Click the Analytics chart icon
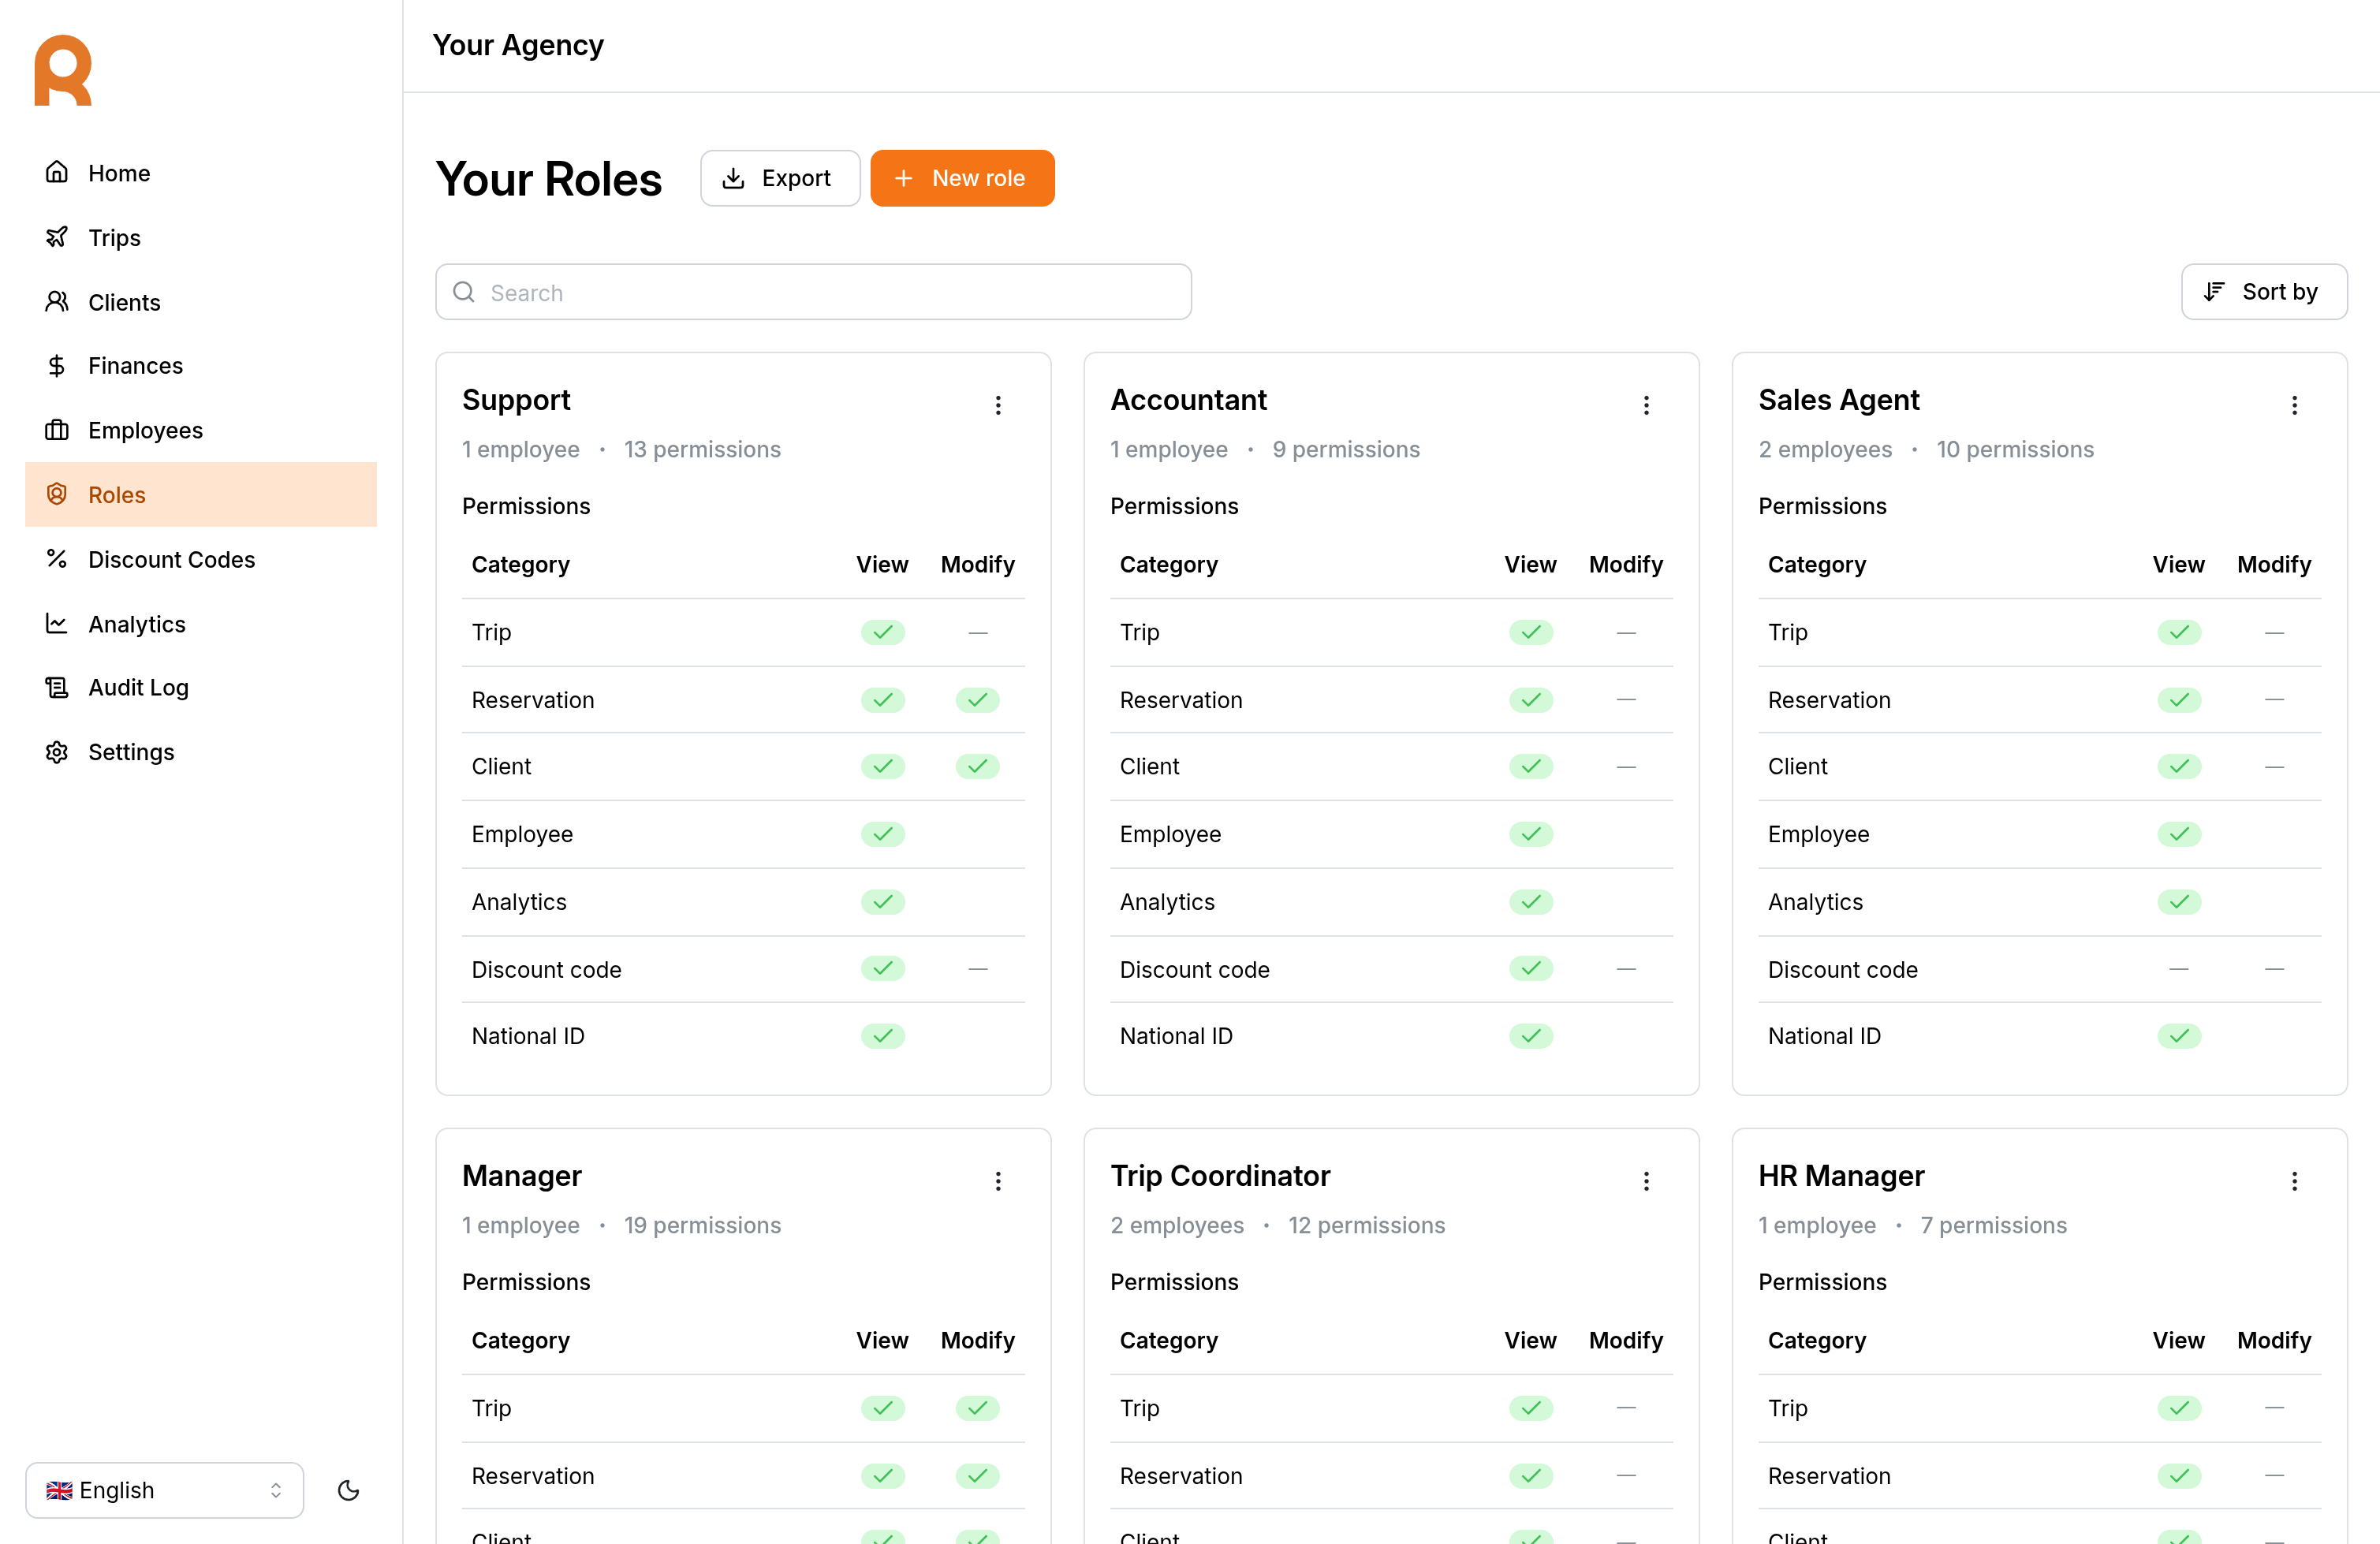 pos(57,623)
